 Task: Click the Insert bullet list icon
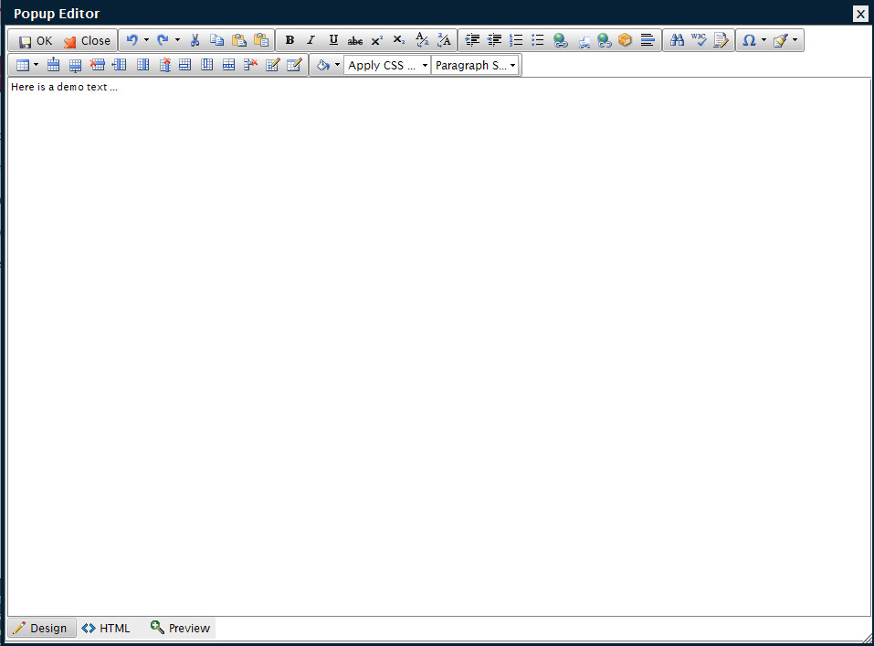click(x=538, y=40)
